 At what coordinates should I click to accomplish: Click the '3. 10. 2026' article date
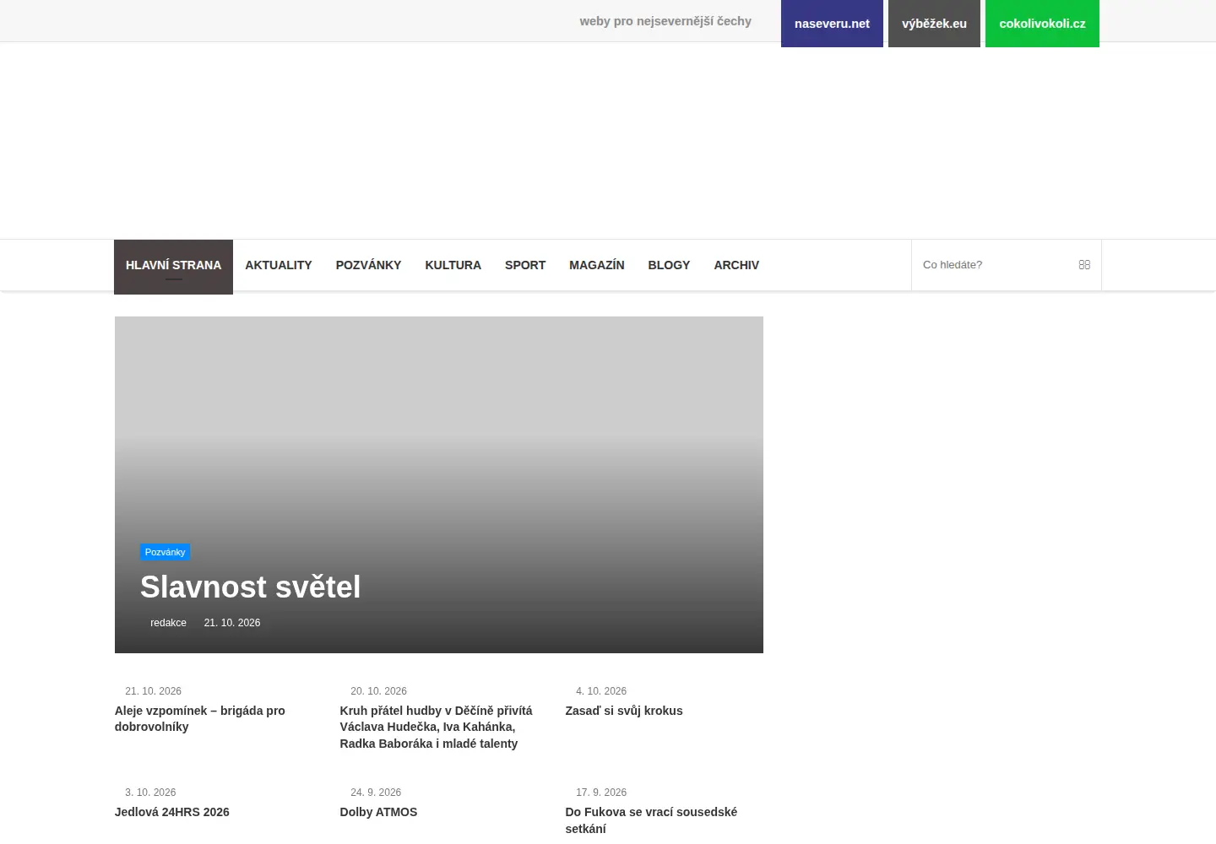click(x=150, y=793)
